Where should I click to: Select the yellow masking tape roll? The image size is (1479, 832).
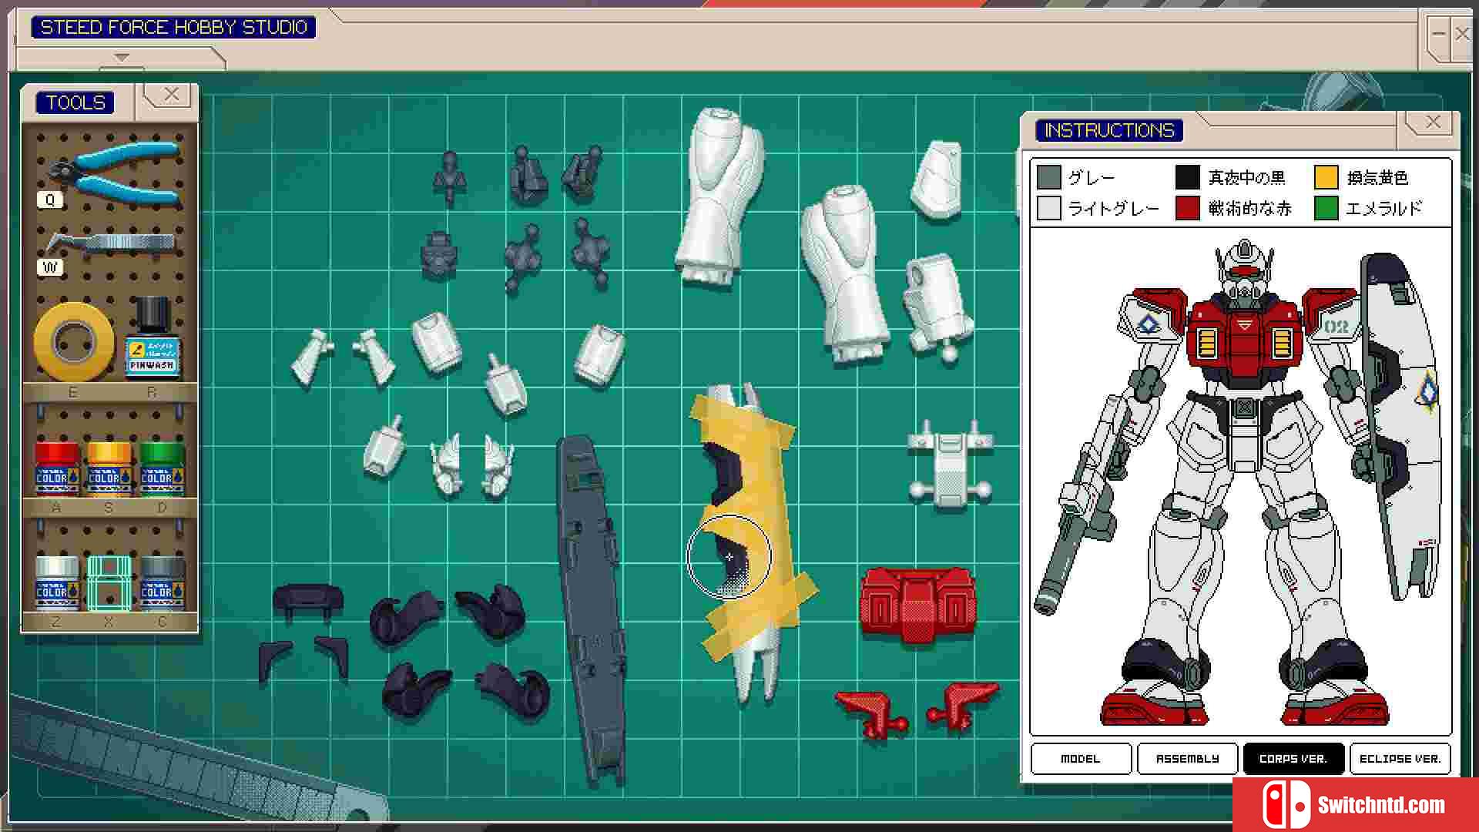[x=73, y=341]
